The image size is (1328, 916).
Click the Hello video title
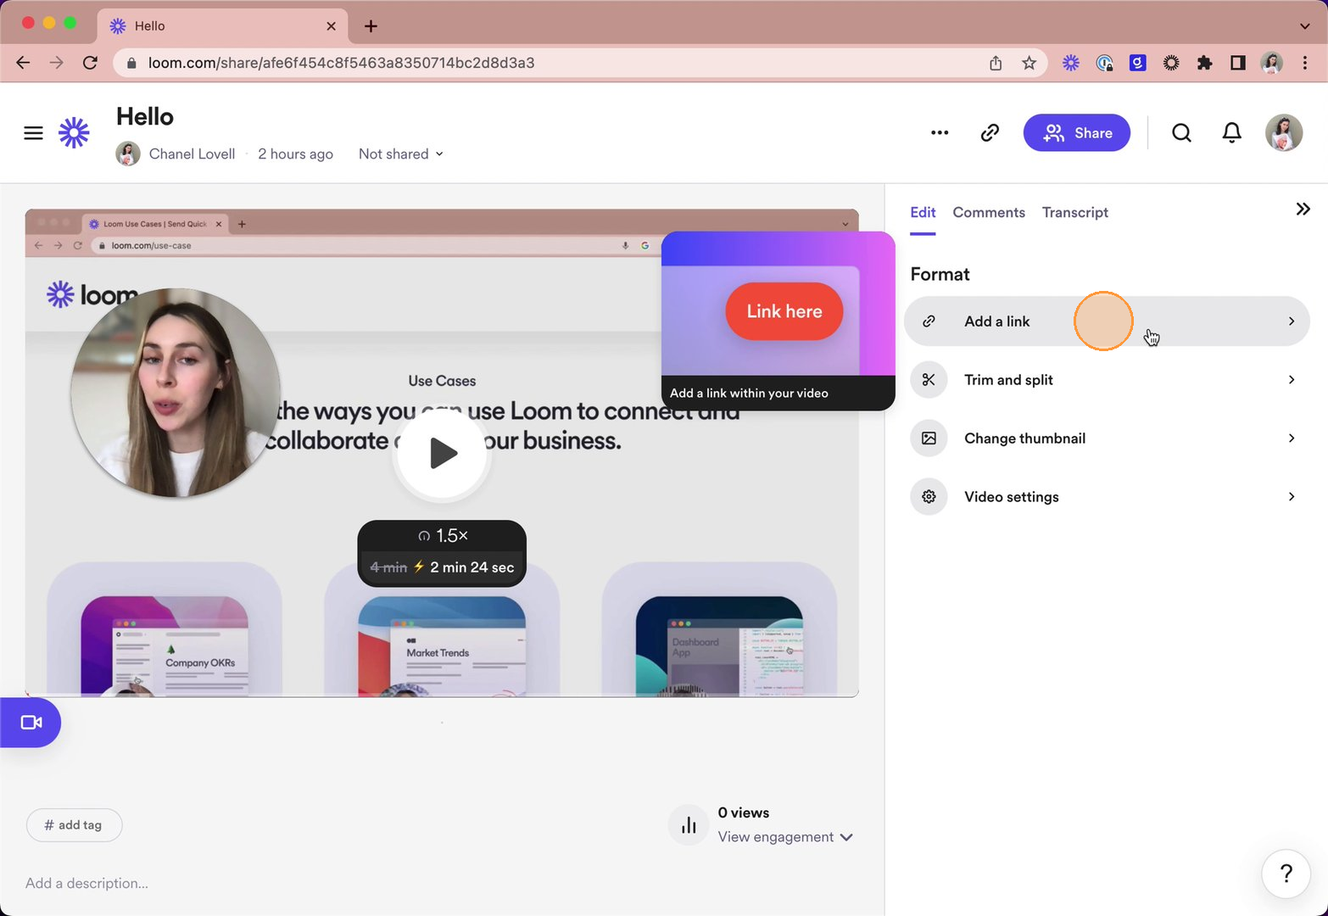145,117
